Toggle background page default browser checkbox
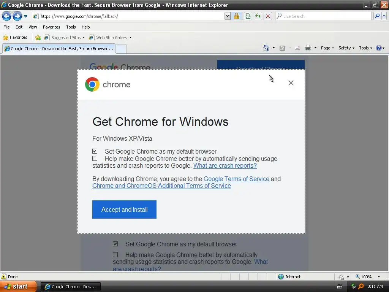389x292 pixels. (x=115, y=244)
